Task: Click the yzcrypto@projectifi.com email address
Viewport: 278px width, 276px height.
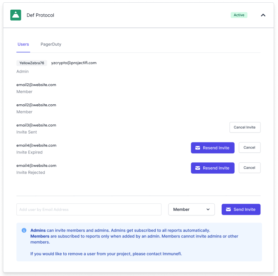Action: click(x=74, y=63)
